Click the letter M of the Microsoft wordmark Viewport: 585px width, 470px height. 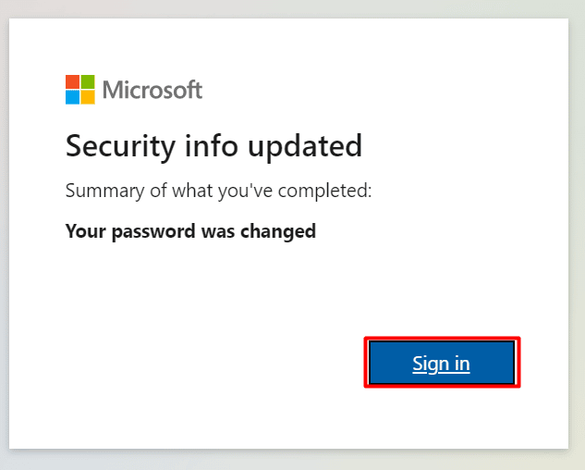coord(112,90)
